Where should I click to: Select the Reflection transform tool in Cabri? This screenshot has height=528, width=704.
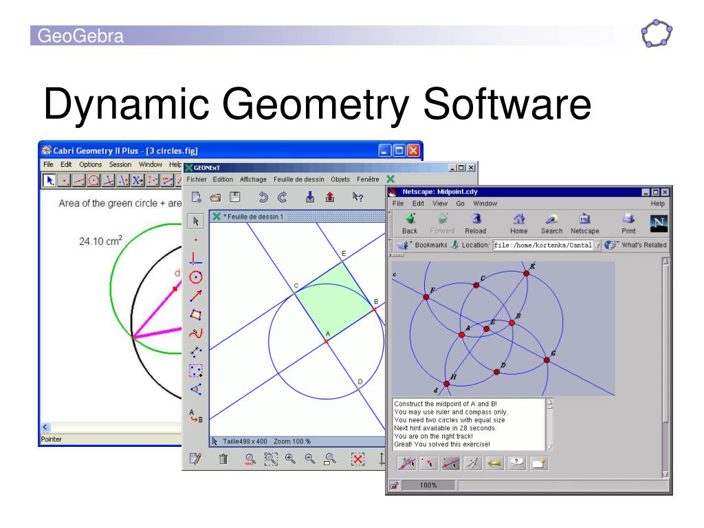[x=123, y=181]
